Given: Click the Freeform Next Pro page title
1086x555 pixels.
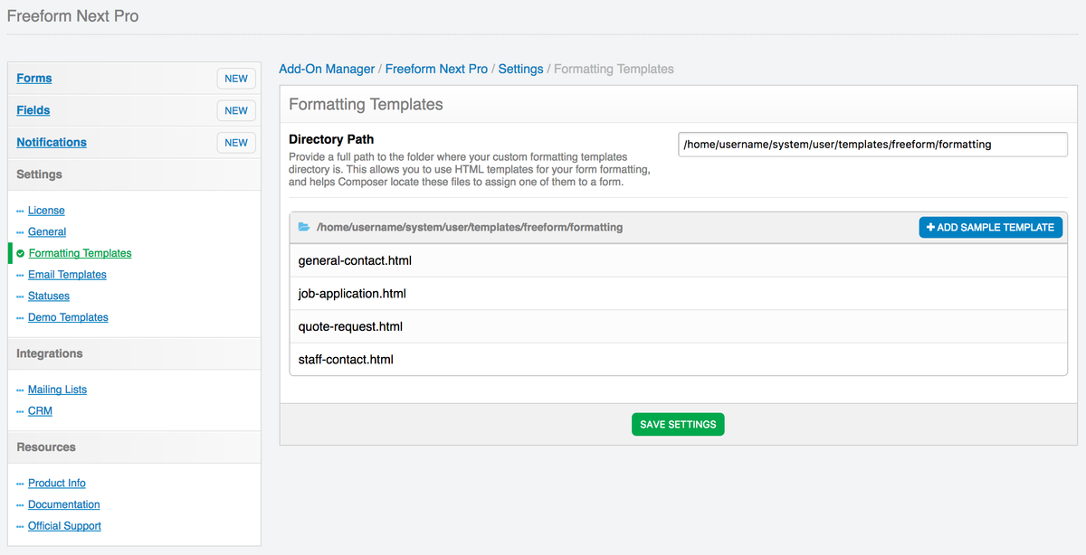Looking at the screenshot, I should (x=73, y=16).
